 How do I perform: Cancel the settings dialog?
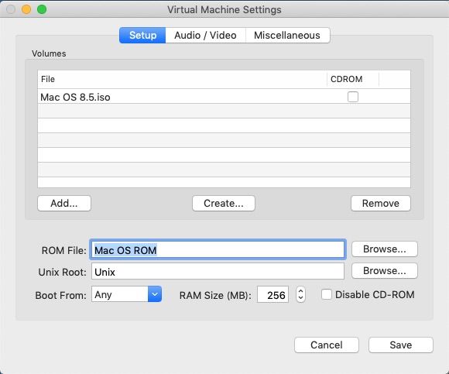tap(327, 345)
